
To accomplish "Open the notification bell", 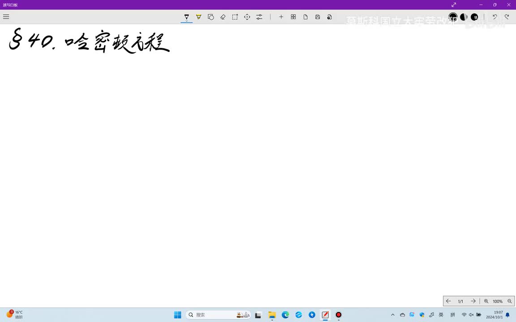I will click(x=507, y=315).
